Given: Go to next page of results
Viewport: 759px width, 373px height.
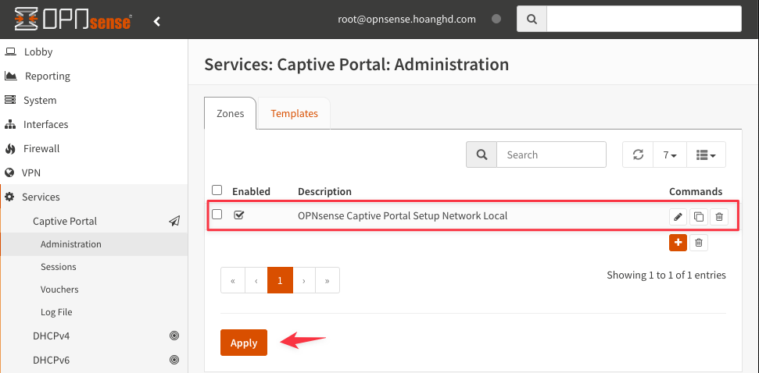Looking at the screenshot, I should [304, 280].
